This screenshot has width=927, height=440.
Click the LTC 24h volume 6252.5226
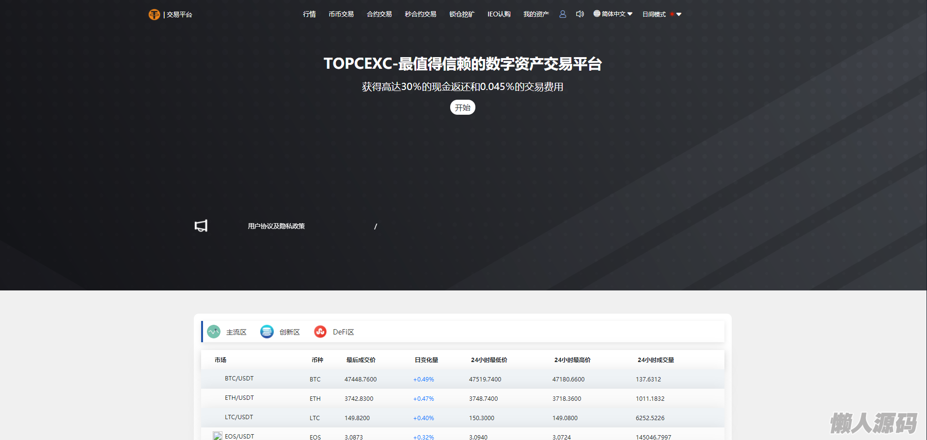(x=650, y=418)
